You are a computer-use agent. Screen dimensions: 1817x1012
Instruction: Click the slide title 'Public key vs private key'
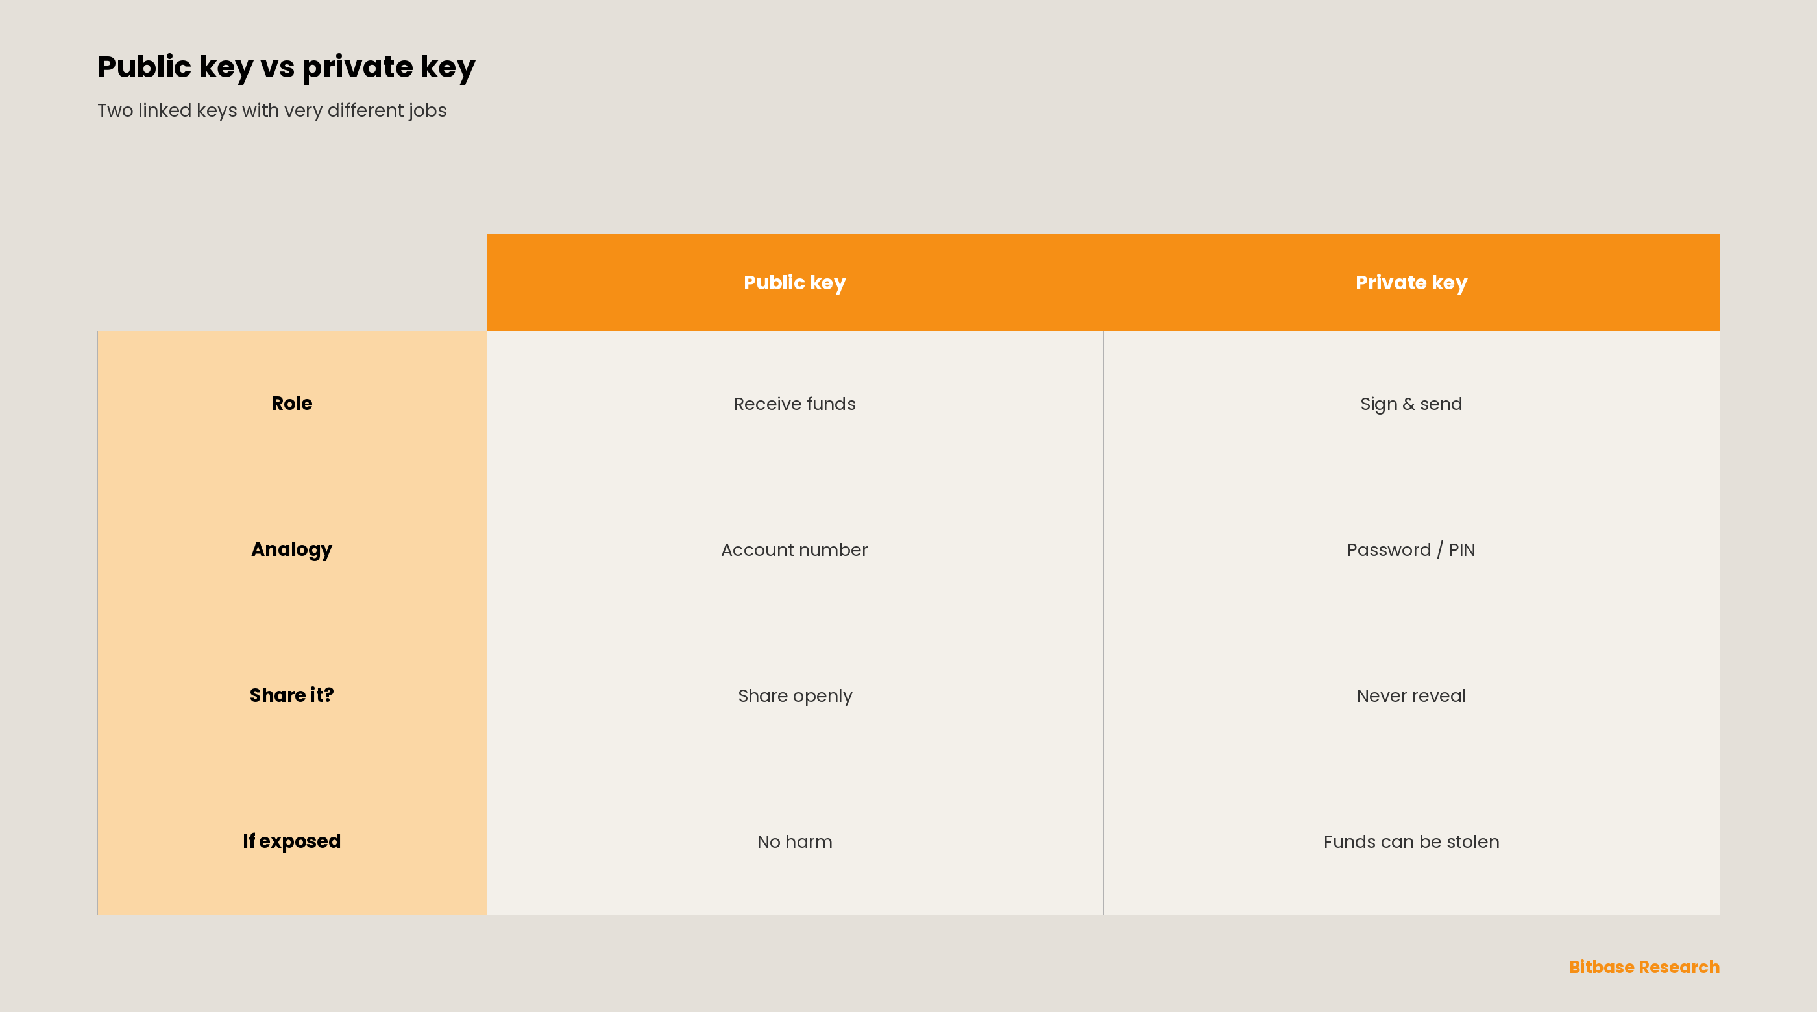click(286, 67)
